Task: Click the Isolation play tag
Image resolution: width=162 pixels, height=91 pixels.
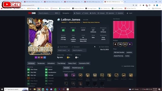Action: coord(129,52)
